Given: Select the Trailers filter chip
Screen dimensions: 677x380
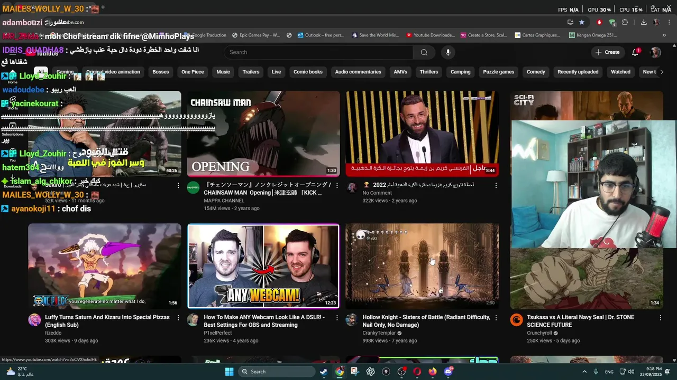Looking at the screenshot, I should (251, 72).
